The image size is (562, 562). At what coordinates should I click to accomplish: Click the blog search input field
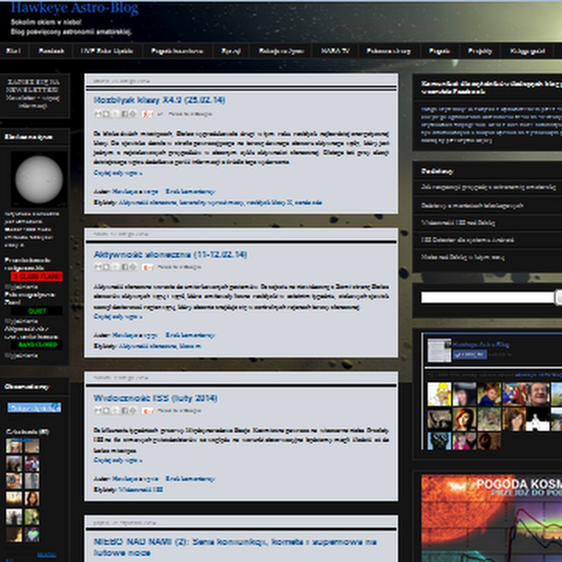coord(488,298)
